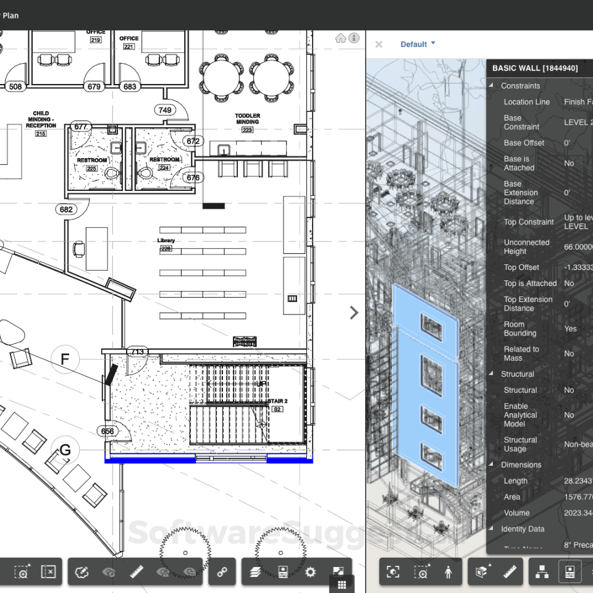593x593 pixels.
Task: Click the hyperlink chain icon
Action: tap(222, 571)
